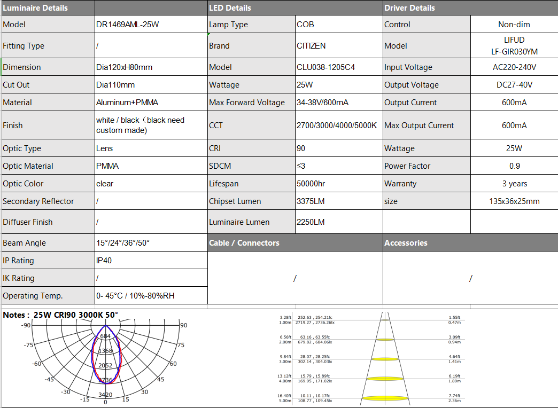Select the clear optic color cell
Image resolution: width=558 pixels, height=408 pixels.
pos(151,184)
